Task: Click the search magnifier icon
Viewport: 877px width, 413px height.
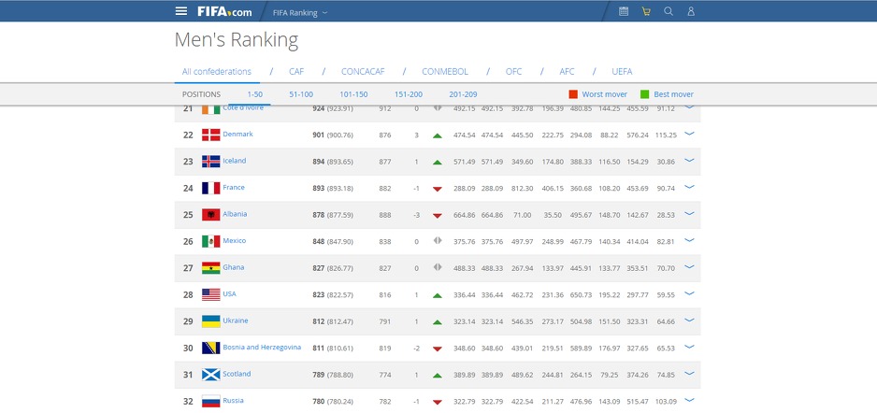Action: [x=669, y=11]
